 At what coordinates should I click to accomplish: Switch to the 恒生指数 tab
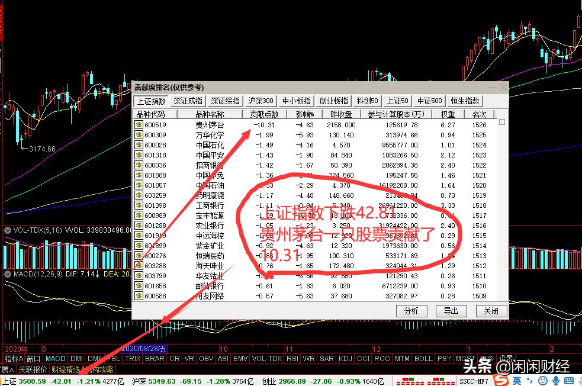point(465,101)
